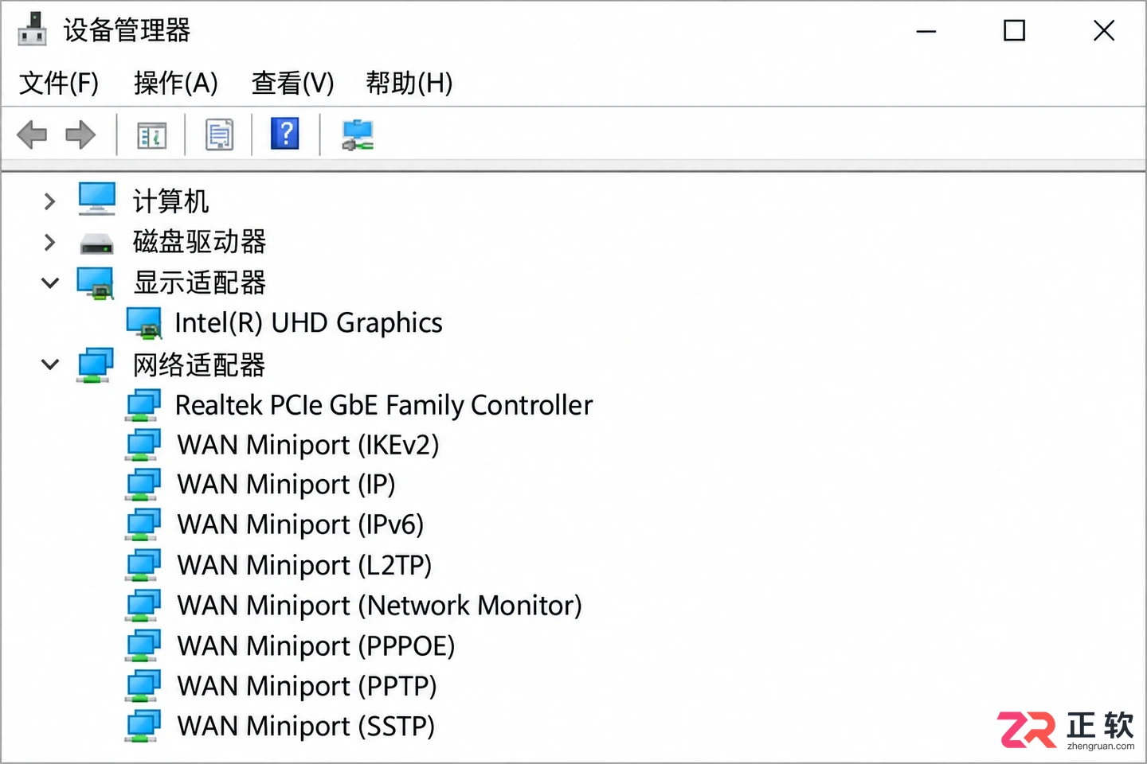Select WAN Miniport (SSTP) text
This screenshot has height=764, width=1147.
(x=306, y=727)
